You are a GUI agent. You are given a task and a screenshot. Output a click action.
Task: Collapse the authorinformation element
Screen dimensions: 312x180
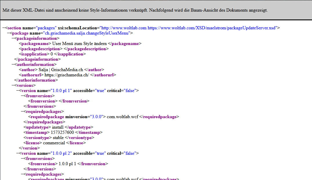tap(13, 65)
